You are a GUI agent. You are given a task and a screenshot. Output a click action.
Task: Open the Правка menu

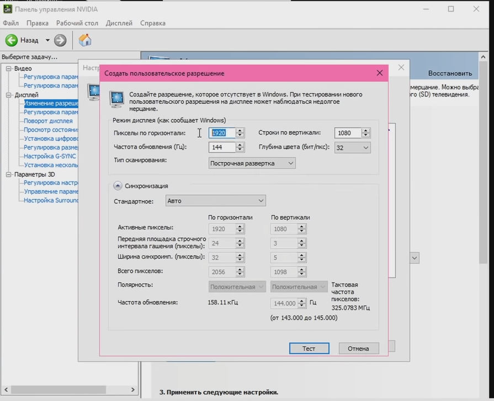(38, 23)
